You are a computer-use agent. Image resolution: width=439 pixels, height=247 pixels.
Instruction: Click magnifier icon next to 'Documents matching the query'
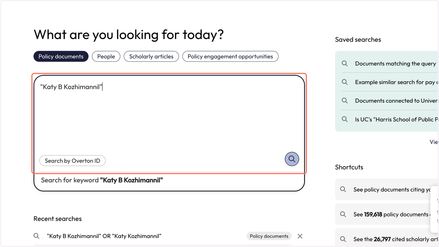345,63
